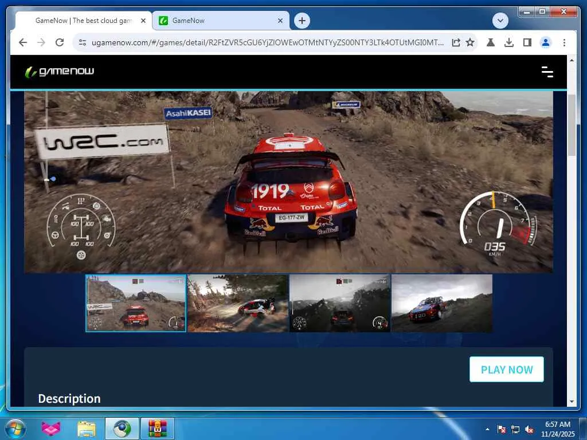The image size is (587, 440).
Task: Click the main WRC gameplay screenshot
Action: 288,182
